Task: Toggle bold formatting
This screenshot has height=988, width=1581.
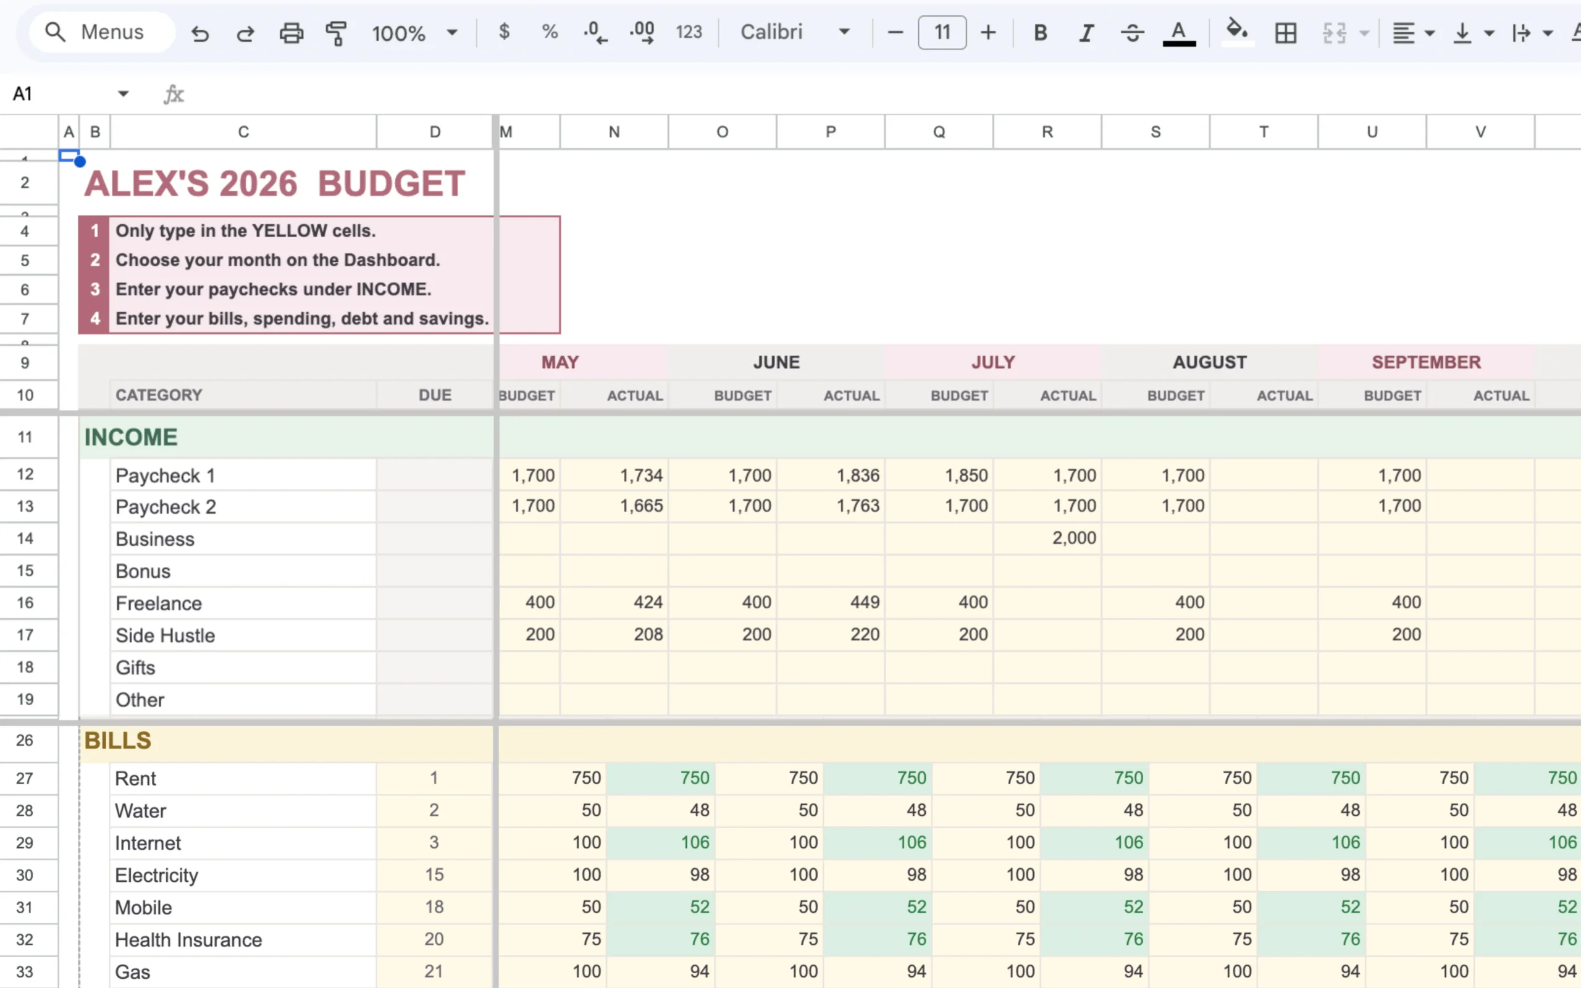Action: coord(1041,32)
